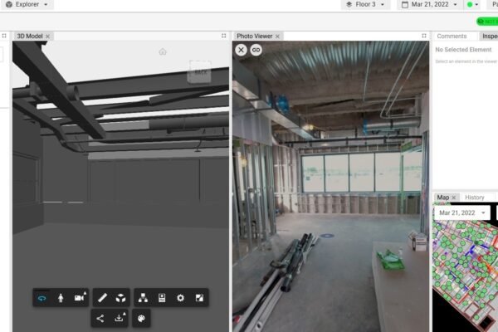Open the properties panel icon

pos(162,298)
